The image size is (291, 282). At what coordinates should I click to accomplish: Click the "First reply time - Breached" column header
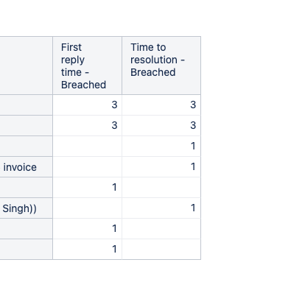[87, 66]
